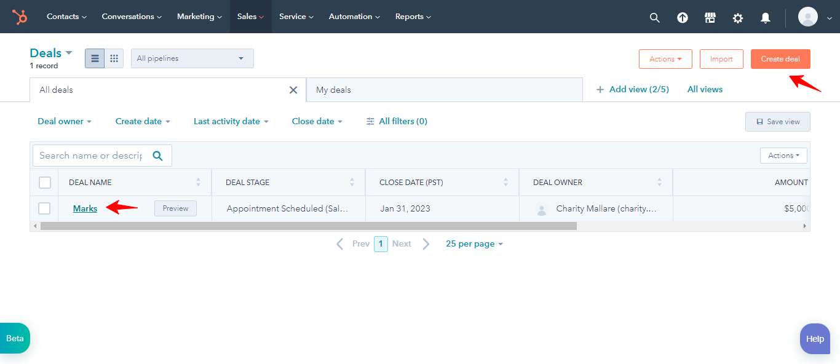Click the Import button
The height and width of the screenshot is (364, 840).
click(x=721, y=59)
